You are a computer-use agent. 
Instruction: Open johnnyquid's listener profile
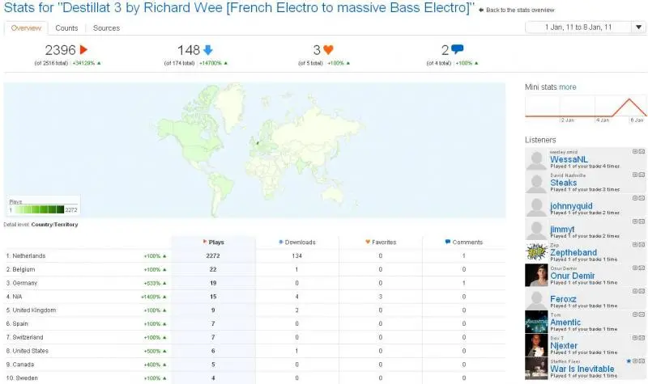click(x=573, y=206)
